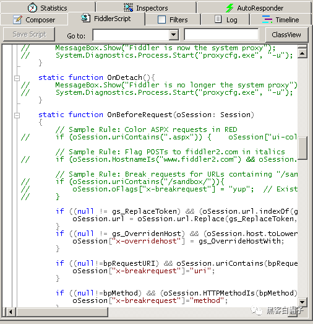Open the ClassView panel button

point(286,35)
